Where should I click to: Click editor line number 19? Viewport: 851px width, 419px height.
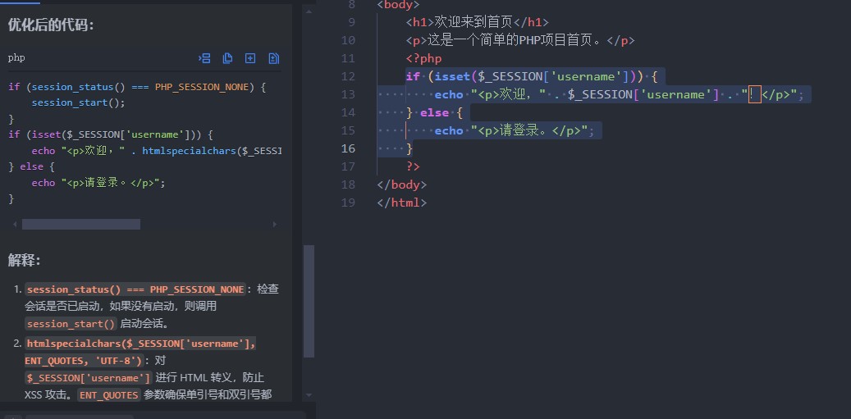coord(348,203)
